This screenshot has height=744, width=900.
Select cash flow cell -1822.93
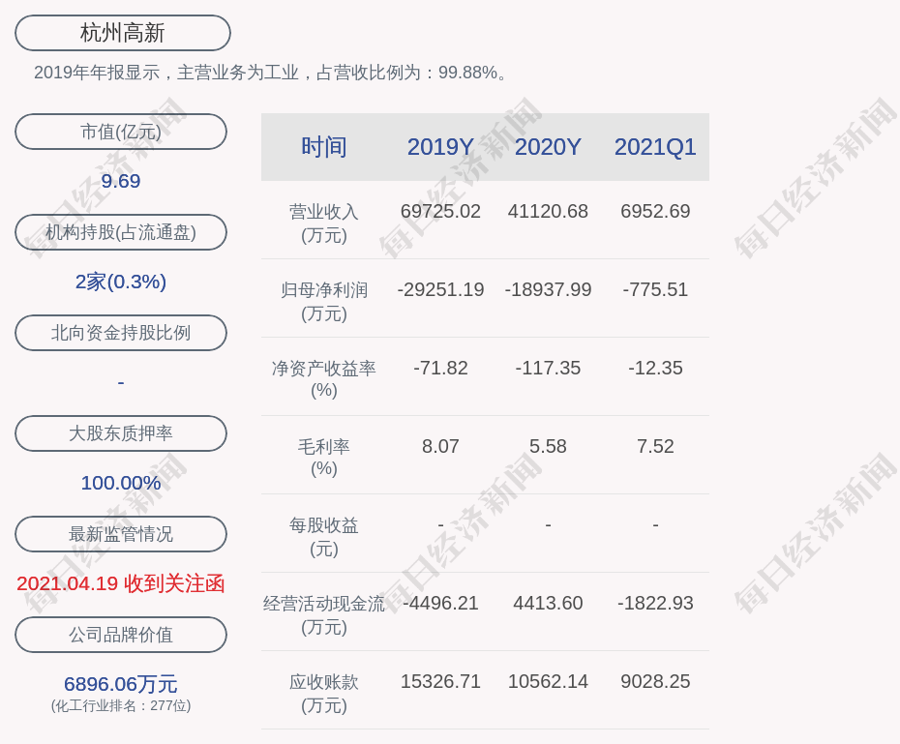pos(655,603)
